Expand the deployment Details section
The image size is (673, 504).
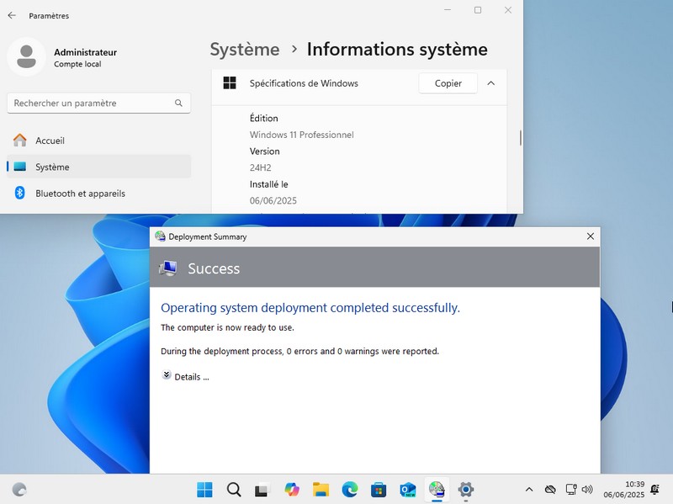185,376
